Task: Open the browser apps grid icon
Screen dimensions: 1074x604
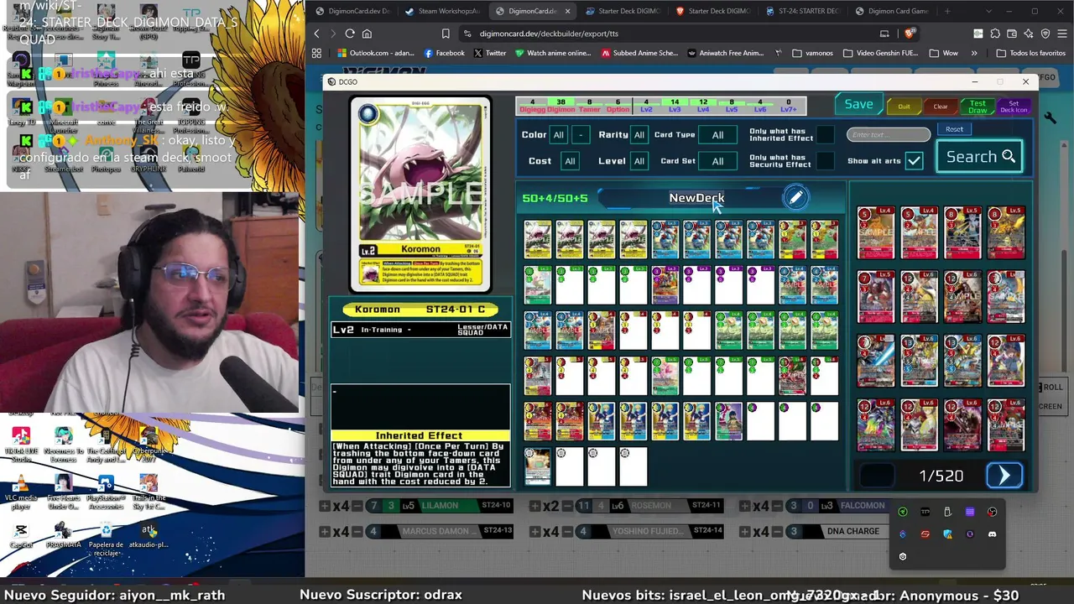Action: (x=316, y=53)
